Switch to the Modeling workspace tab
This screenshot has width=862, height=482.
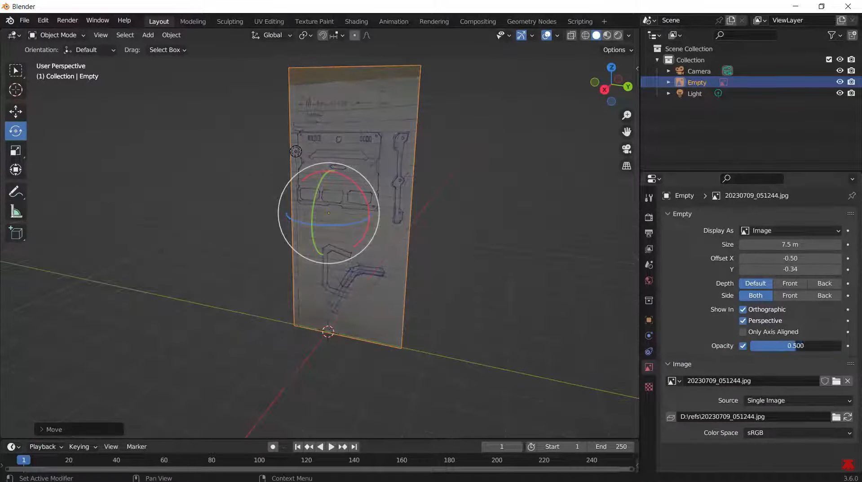pyautogui.click(x=193, y=21)
